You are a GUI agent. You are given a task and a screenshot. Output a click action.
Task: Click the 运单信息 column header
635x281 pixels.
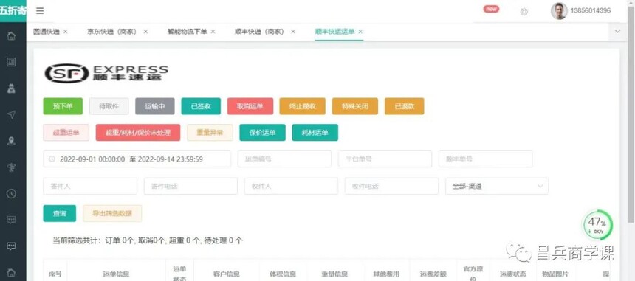116,274
